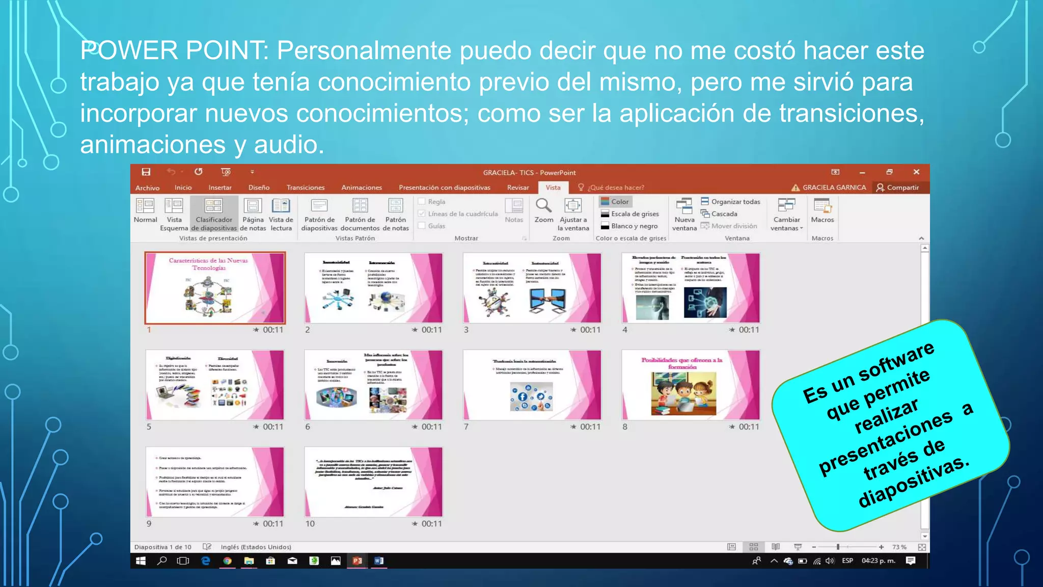Click spell check icon in status bar
Screen dimensions: 1043x587
[x=207, y=547]
